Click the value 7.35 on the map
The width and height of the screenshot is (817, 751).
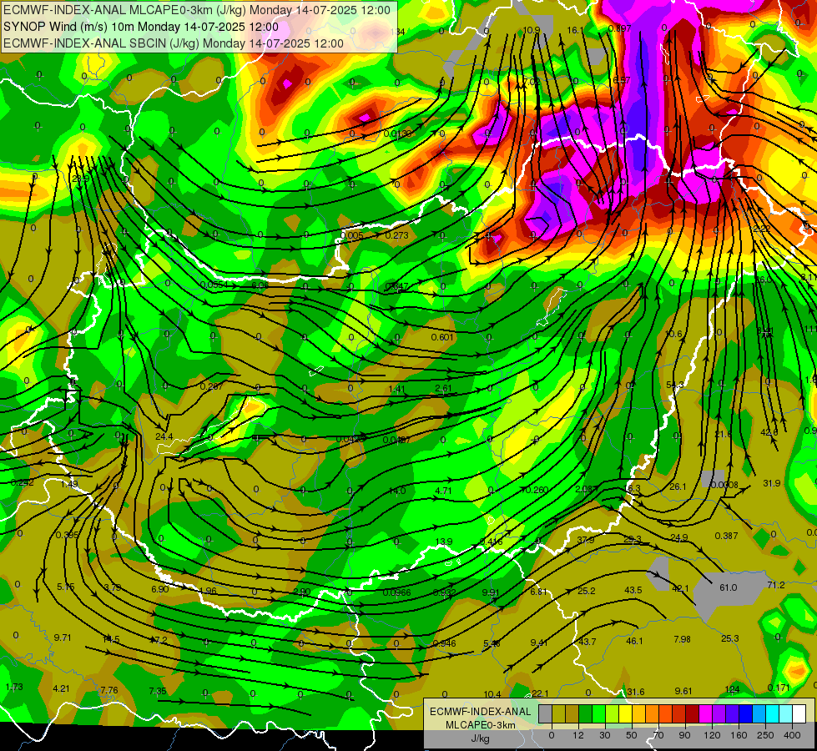(x=158, y=692)
